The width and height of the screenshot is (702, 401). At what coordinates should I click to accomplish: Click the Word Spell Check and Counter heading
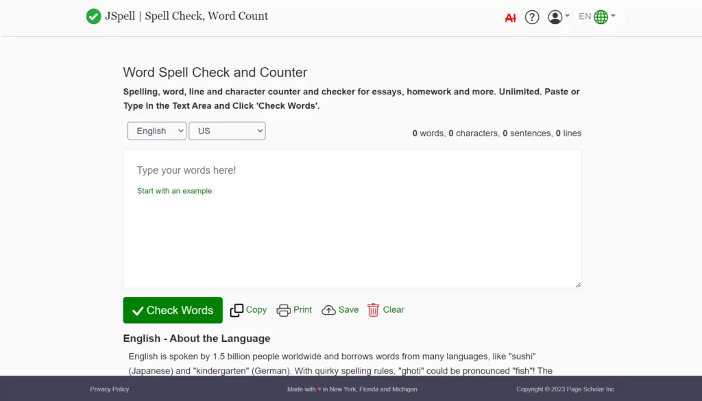(215, 73)
